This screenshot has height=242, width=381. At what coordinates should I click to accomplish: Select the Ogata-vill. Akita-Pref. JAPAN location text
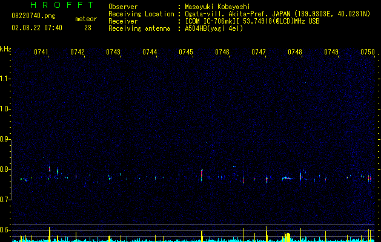point(277,14)
